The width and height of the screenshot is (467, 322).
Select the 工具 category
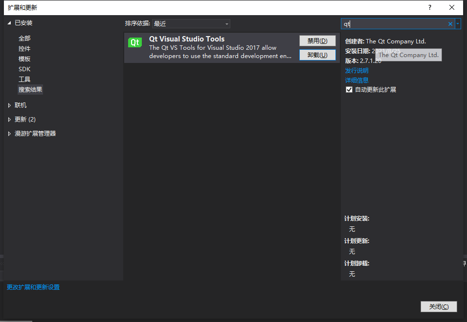pyautogui.click(x=24, y=80)
